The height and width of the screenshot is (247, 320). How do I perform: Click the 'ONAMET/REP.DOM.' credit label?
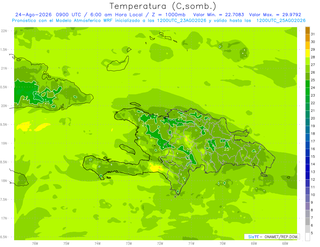pyautogui.click(x=282, y=237)
